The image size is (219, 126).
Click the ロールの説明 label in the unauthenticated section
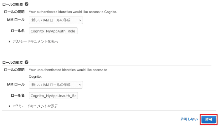(x=14, y=70)
